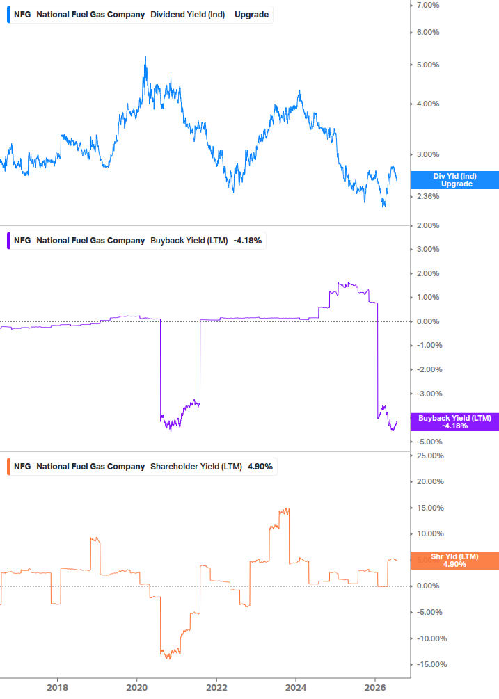Click the orange color bar of Shareholder Yield legend
The width and height of the screenshot is (499, 699).
[8, 467]
